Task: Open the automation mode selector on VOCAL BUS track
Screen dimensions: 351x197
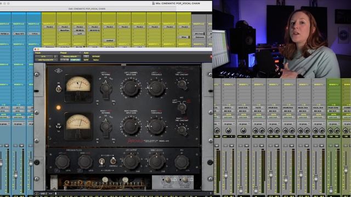Action: (x=319, y=117)
